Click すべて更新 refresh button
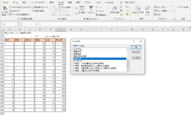This screenshot has height=115, width=191. coord(55,11)
